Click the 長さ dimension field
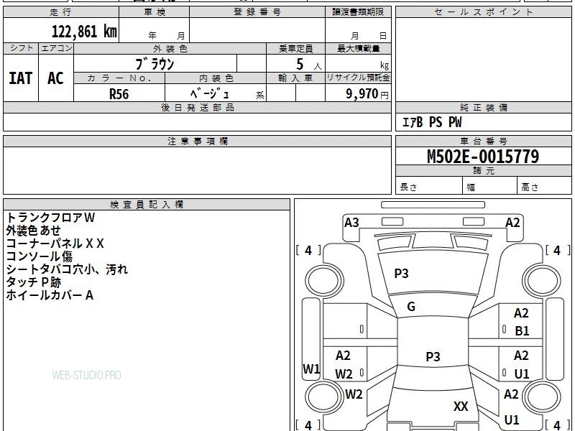The width and height of the screenshot is (575, 431). (429, 185)
